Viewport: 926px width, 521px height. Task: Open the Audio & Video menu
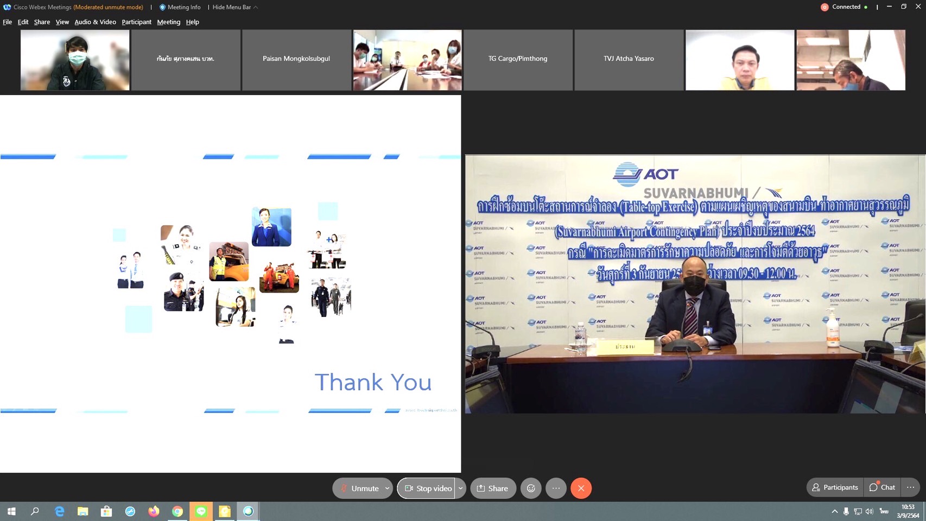pos(95,22)
